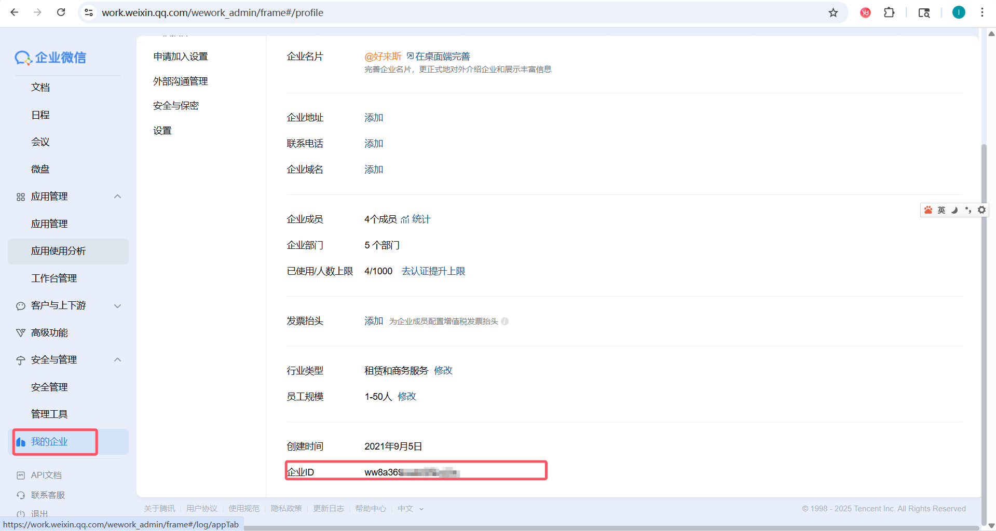Viewport: 996px width, 531px height.
Task: Click the WeCom logo in the sidebar
Action: point(50,58)
